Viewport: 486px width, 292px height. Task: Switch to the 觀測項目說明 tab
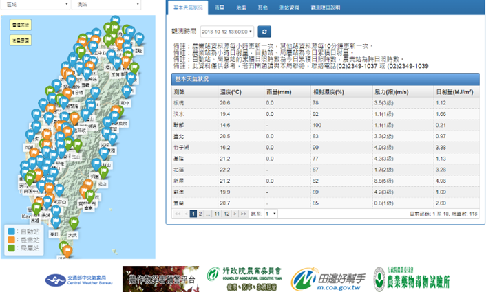[326, 8]
